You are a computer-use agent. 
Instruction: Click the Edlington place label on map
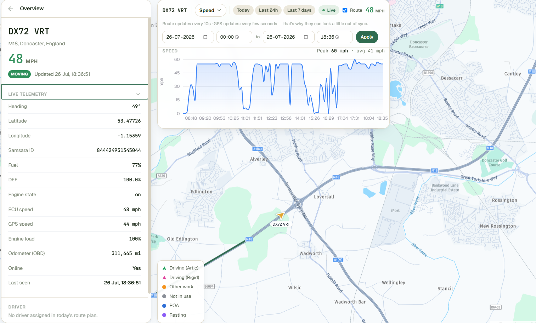tap(201, 192)
